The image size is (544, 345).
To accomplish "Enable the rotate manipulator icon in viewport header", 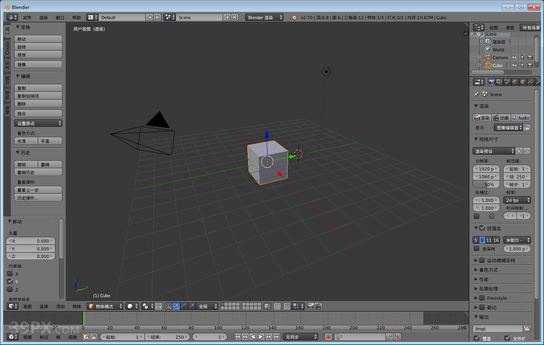I will pyautogui.click(x=183, y=306).
